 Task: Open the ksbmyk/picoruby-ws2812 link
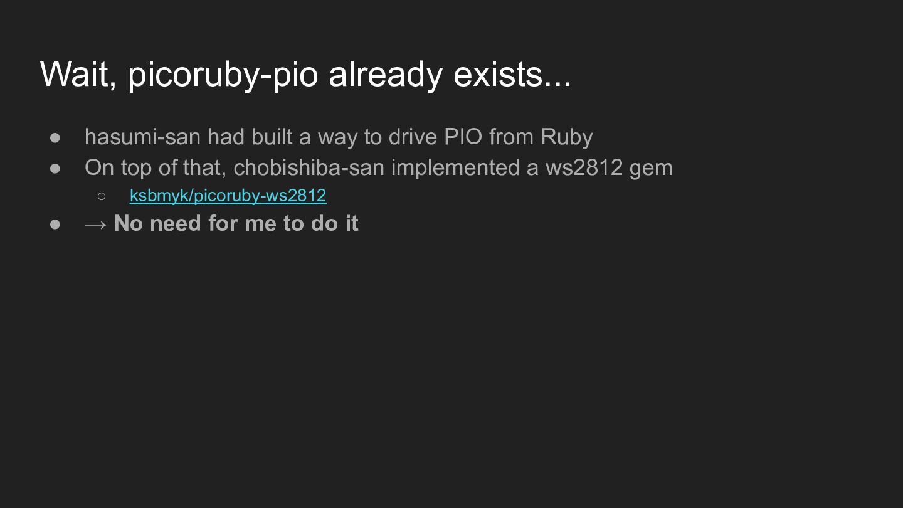tap(228, 196)
